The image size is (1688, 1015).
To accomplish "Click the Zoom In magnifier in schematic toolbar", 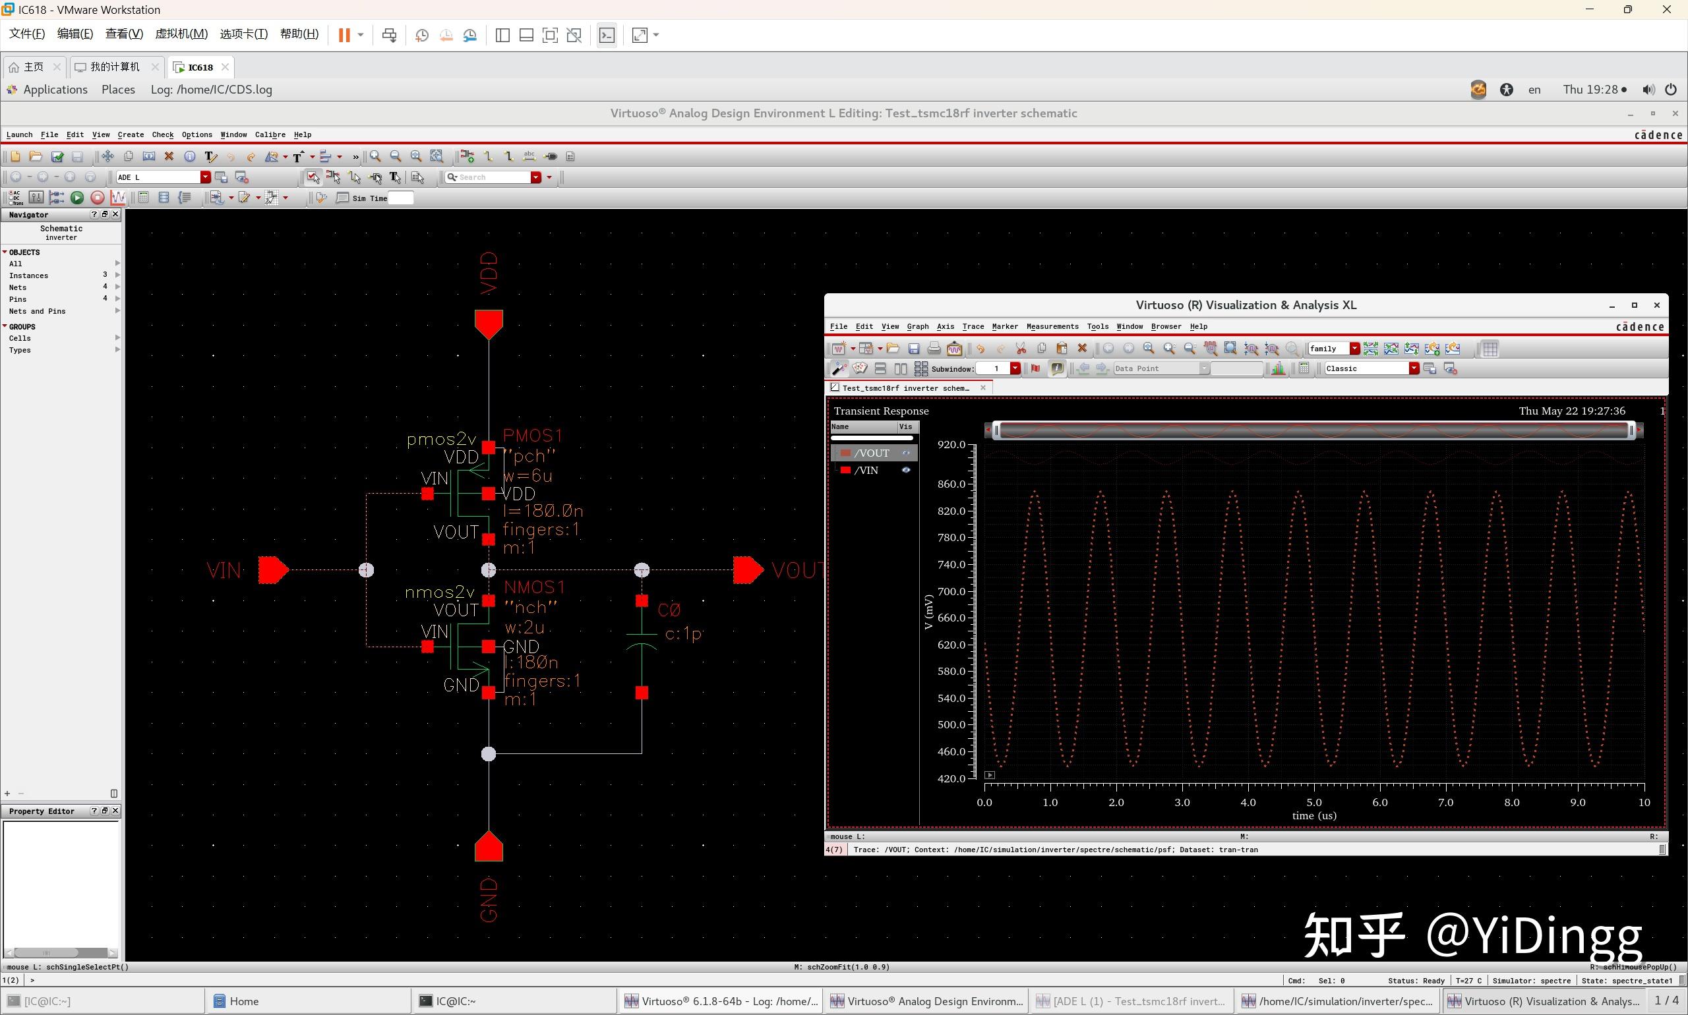I will tap(375, 157).
